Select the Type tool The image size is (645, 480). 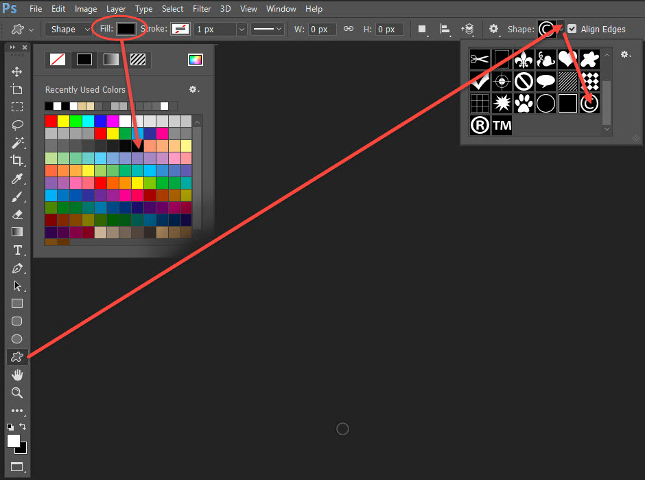pyautogui.click(x=17, y=250)
